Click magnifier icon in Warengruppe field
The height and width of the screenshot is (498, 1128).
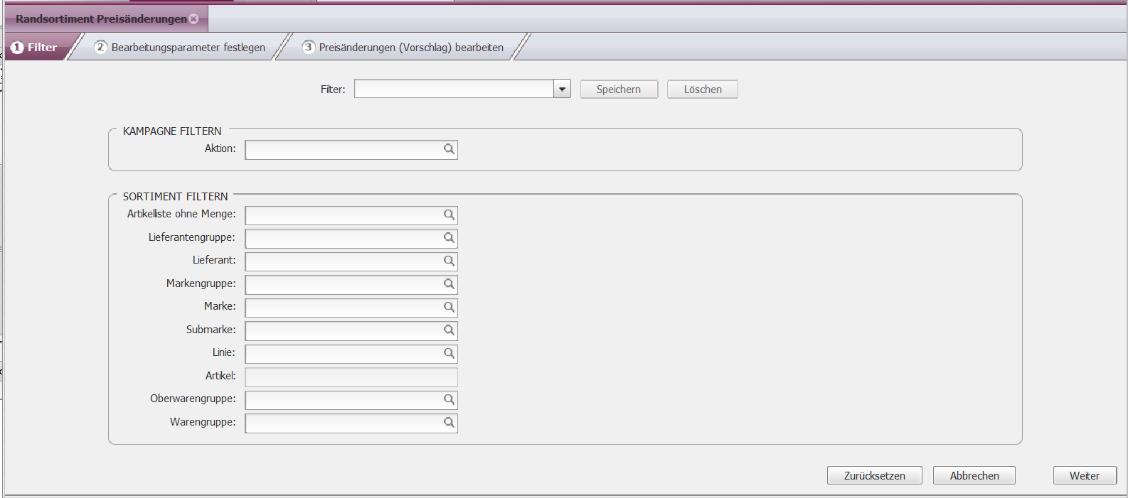(x=449, y=423)
